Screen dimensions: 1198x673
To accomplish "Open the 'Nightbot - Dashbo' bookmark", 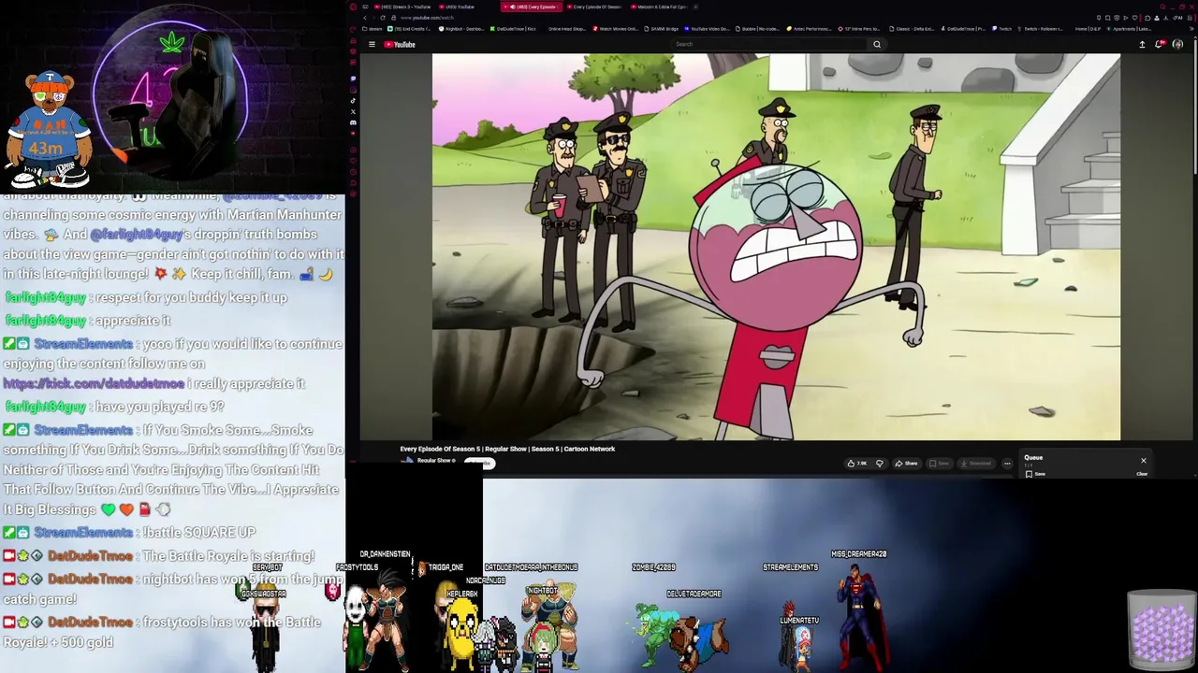I will point(461,29).
